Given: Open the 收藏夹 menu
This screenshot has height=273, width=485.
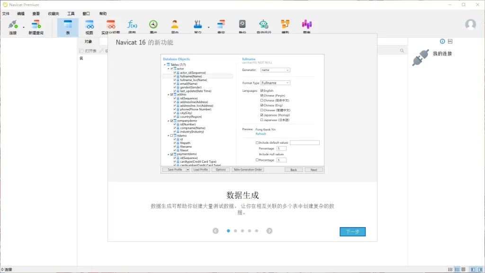Looking at the screenshot, I should click(x=54, y=14).
